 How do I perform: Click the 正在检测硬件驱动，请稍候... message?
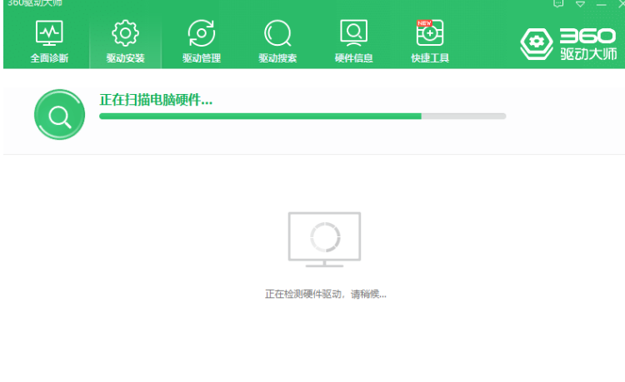point(326,294)
